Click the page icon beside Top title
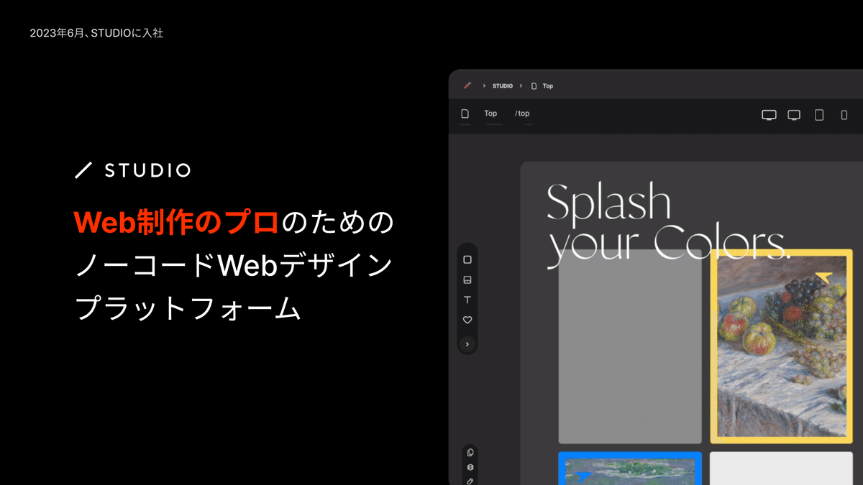This screenshot has height=485, width=863. 465,114
